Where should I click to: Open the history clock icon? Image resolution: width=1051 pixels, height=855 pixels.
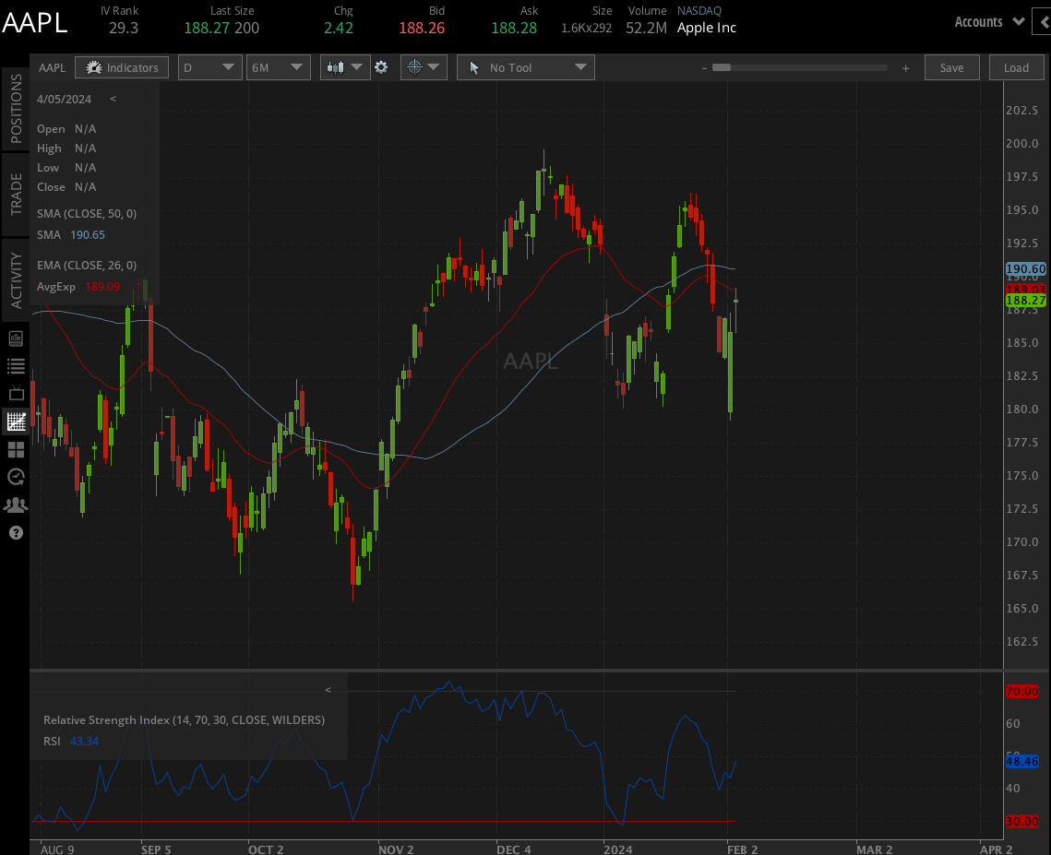(x=15, y=477)
